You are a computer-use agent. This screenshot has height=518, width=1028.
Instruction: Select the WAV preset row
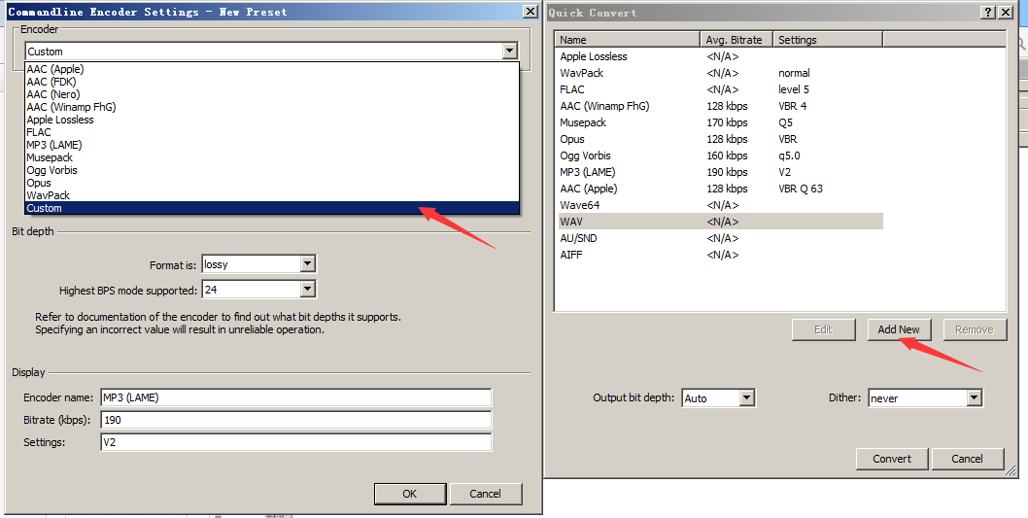(721, 222)
